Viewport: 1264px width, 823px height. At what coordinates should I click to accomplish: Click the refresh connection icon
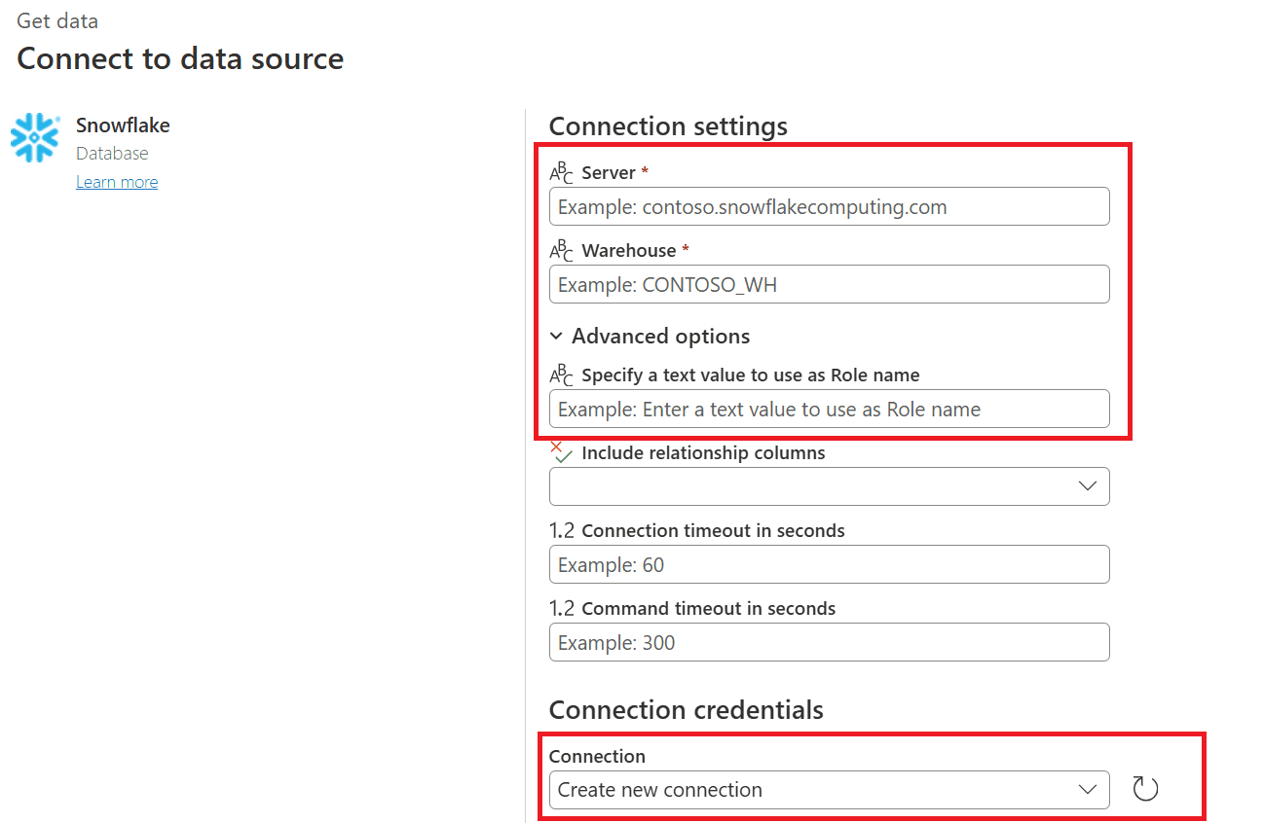tap(1145, 789)
